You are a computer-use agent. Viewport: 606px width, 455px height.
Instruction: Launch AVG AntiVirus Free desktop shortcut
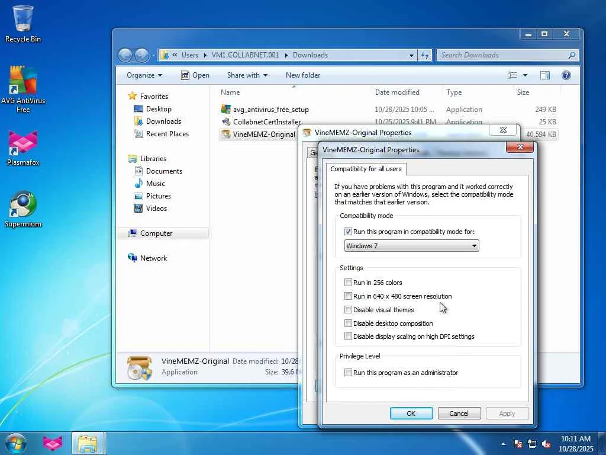23,90
